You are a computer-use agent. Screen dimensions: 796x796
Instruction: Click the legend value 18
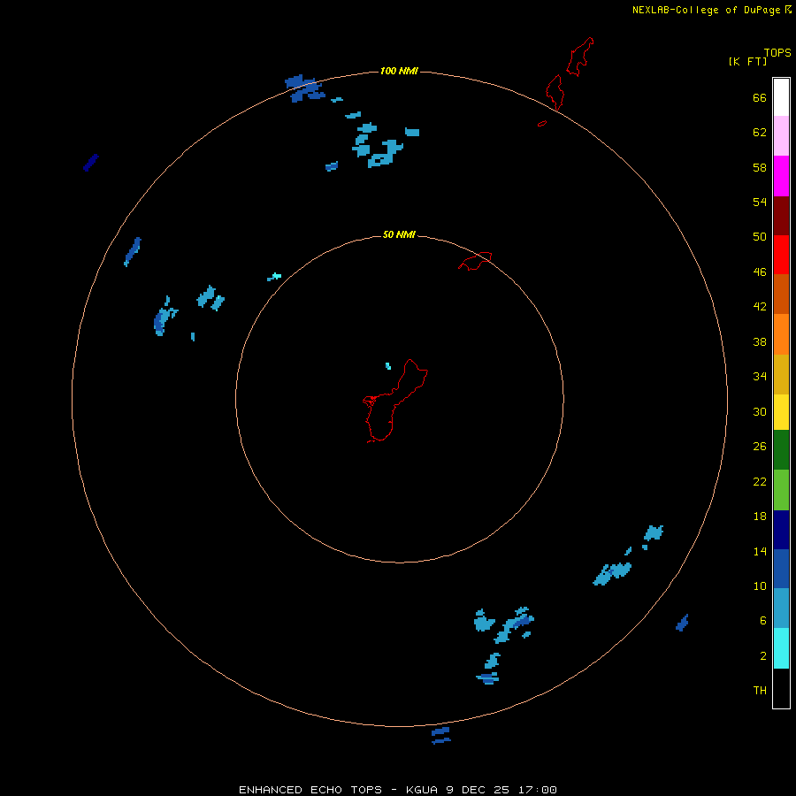tap(760, 517)
